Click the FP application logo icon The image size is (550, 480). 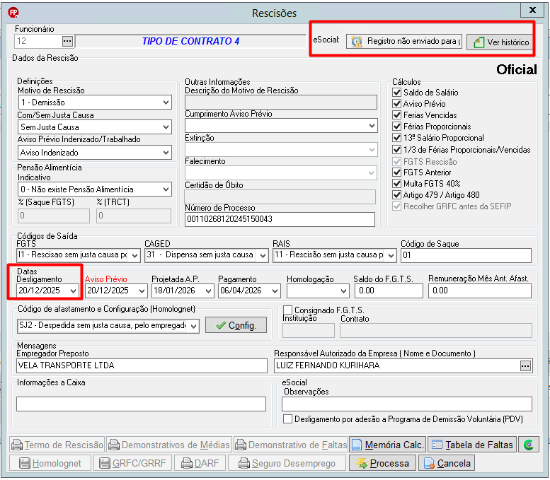[x=13, y=13]
